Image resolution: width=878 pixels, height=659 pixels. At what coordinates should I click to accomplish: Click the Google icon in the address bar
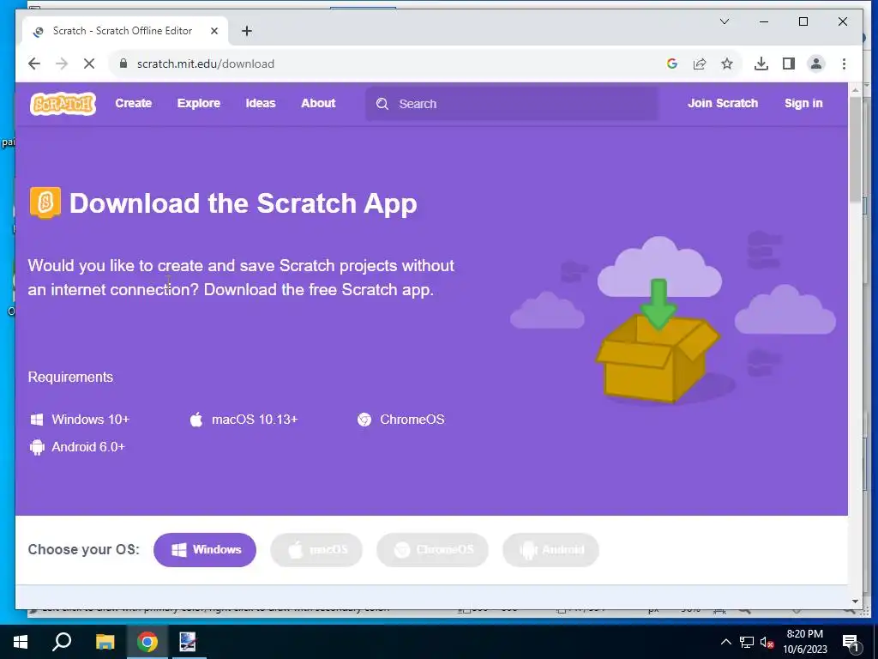click(x=672, y=63)
